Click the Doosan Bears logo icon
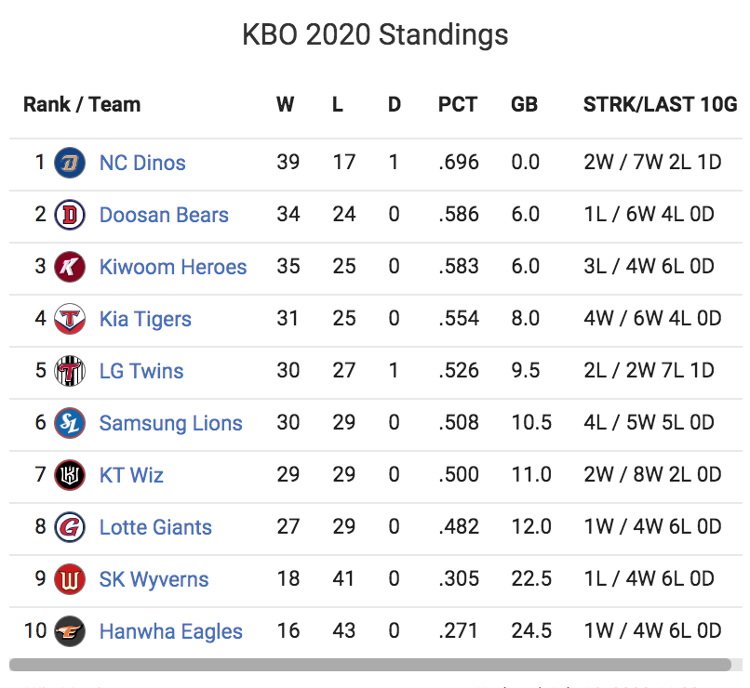Screen dimensions: 750x688 (70, 215)
